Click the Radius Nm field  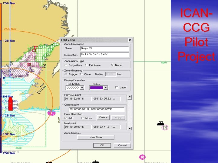tap(111, 74)
